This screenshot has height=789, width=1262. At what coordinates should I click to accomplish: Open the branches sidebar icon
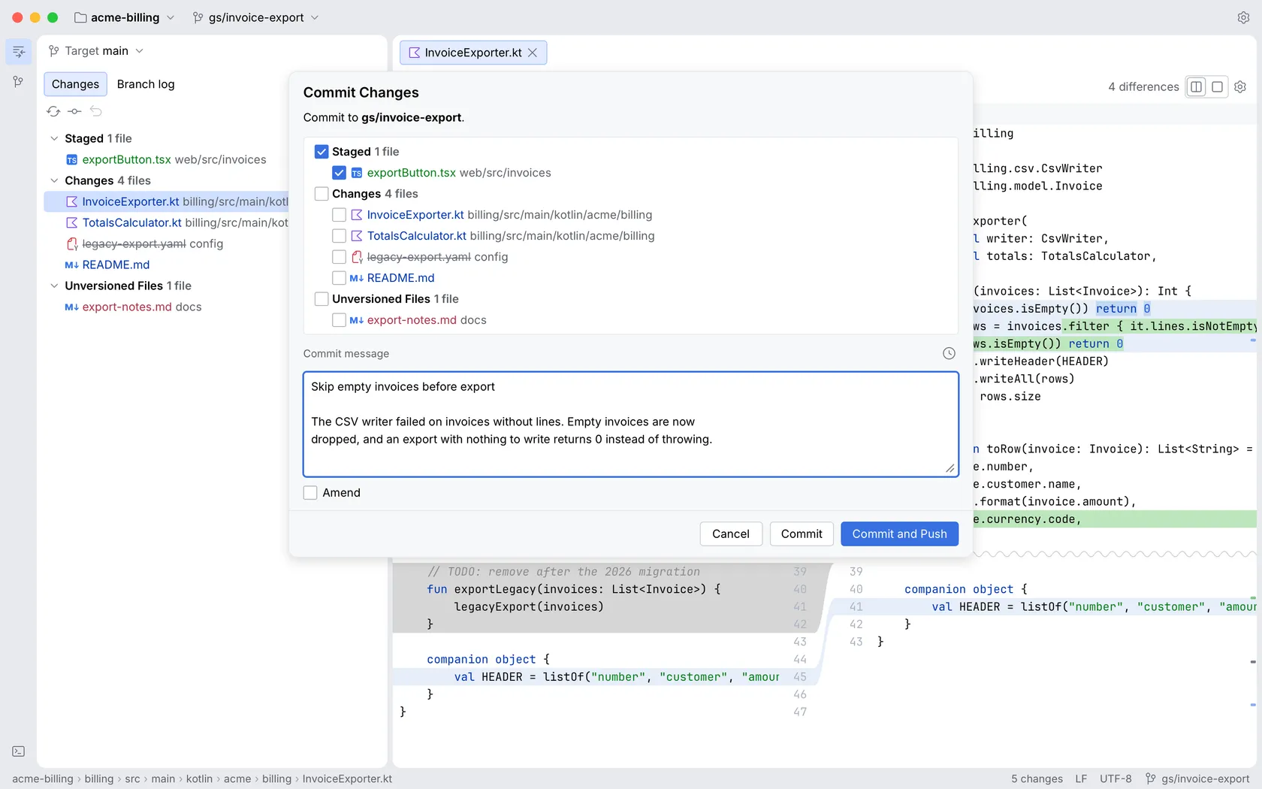click(19, 81)
